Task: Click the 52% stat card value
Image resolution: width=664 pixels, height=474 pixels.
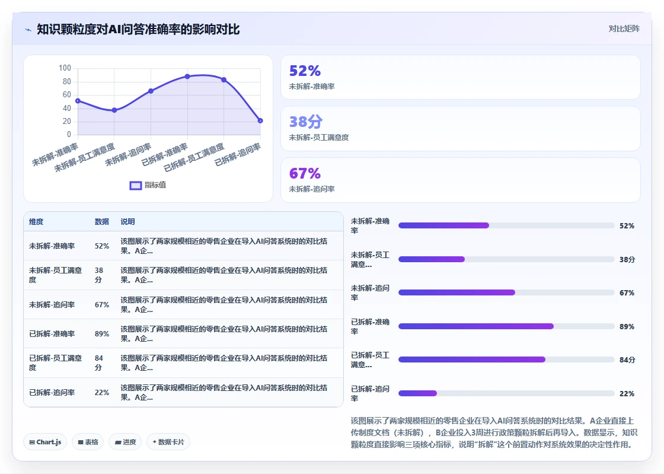Action: click(x=305, y=71)
